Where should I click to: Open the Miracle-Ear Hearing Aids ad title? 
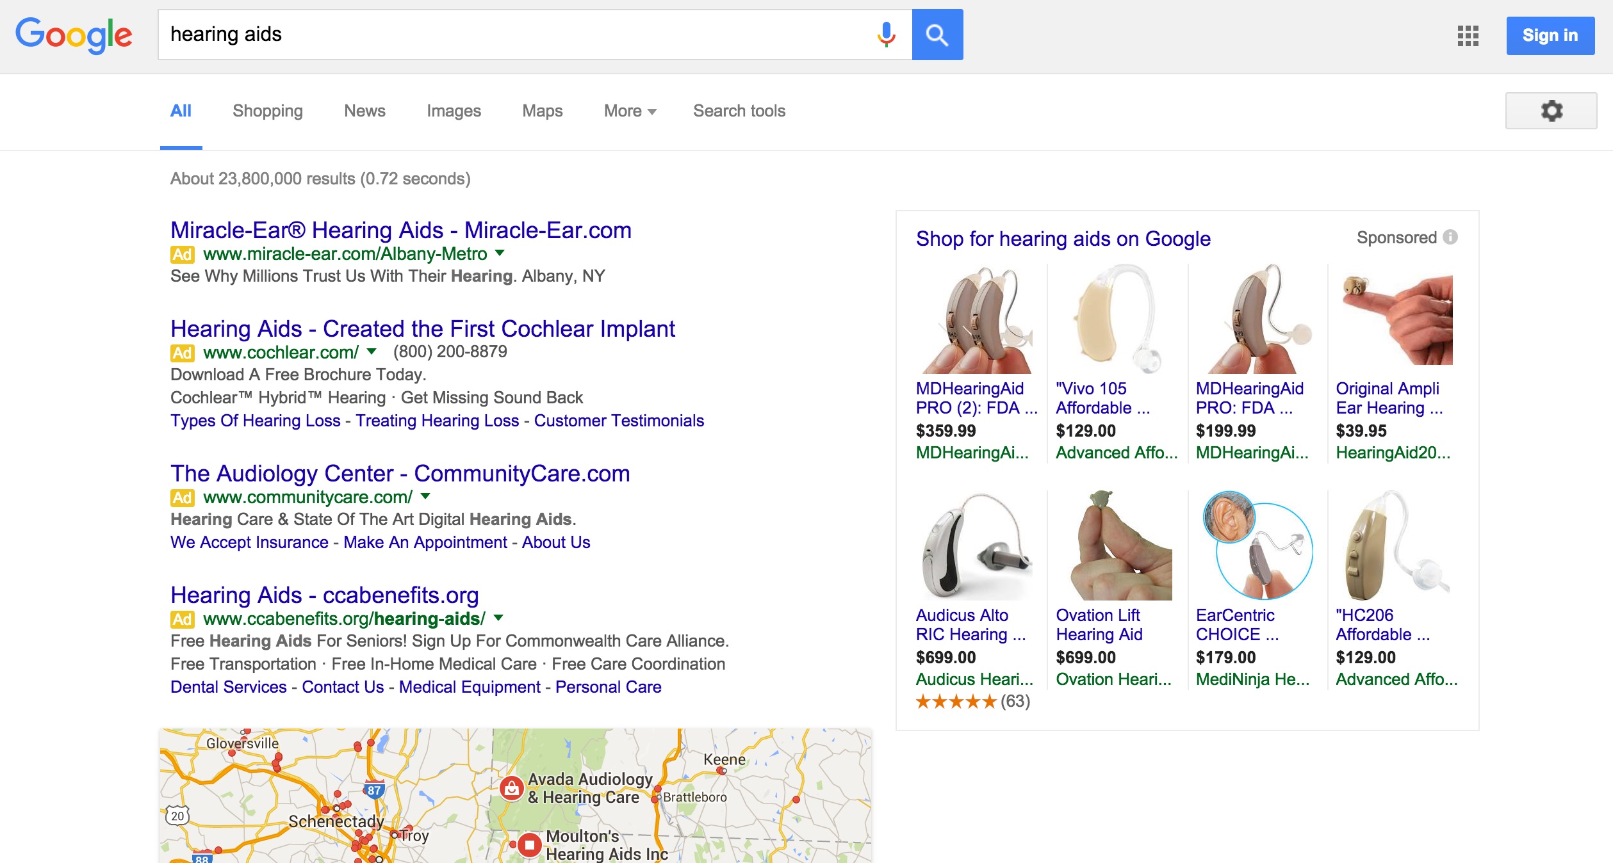tap(401, 230)
